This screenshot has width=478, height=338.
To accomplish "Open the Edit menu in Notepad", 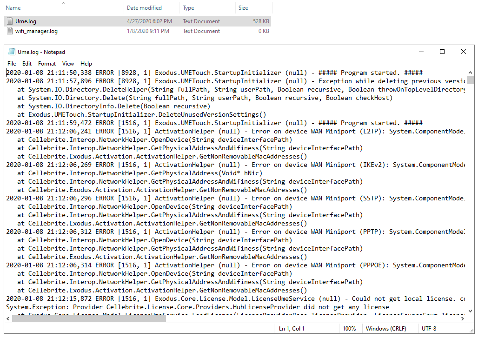I will coord(27,63).
